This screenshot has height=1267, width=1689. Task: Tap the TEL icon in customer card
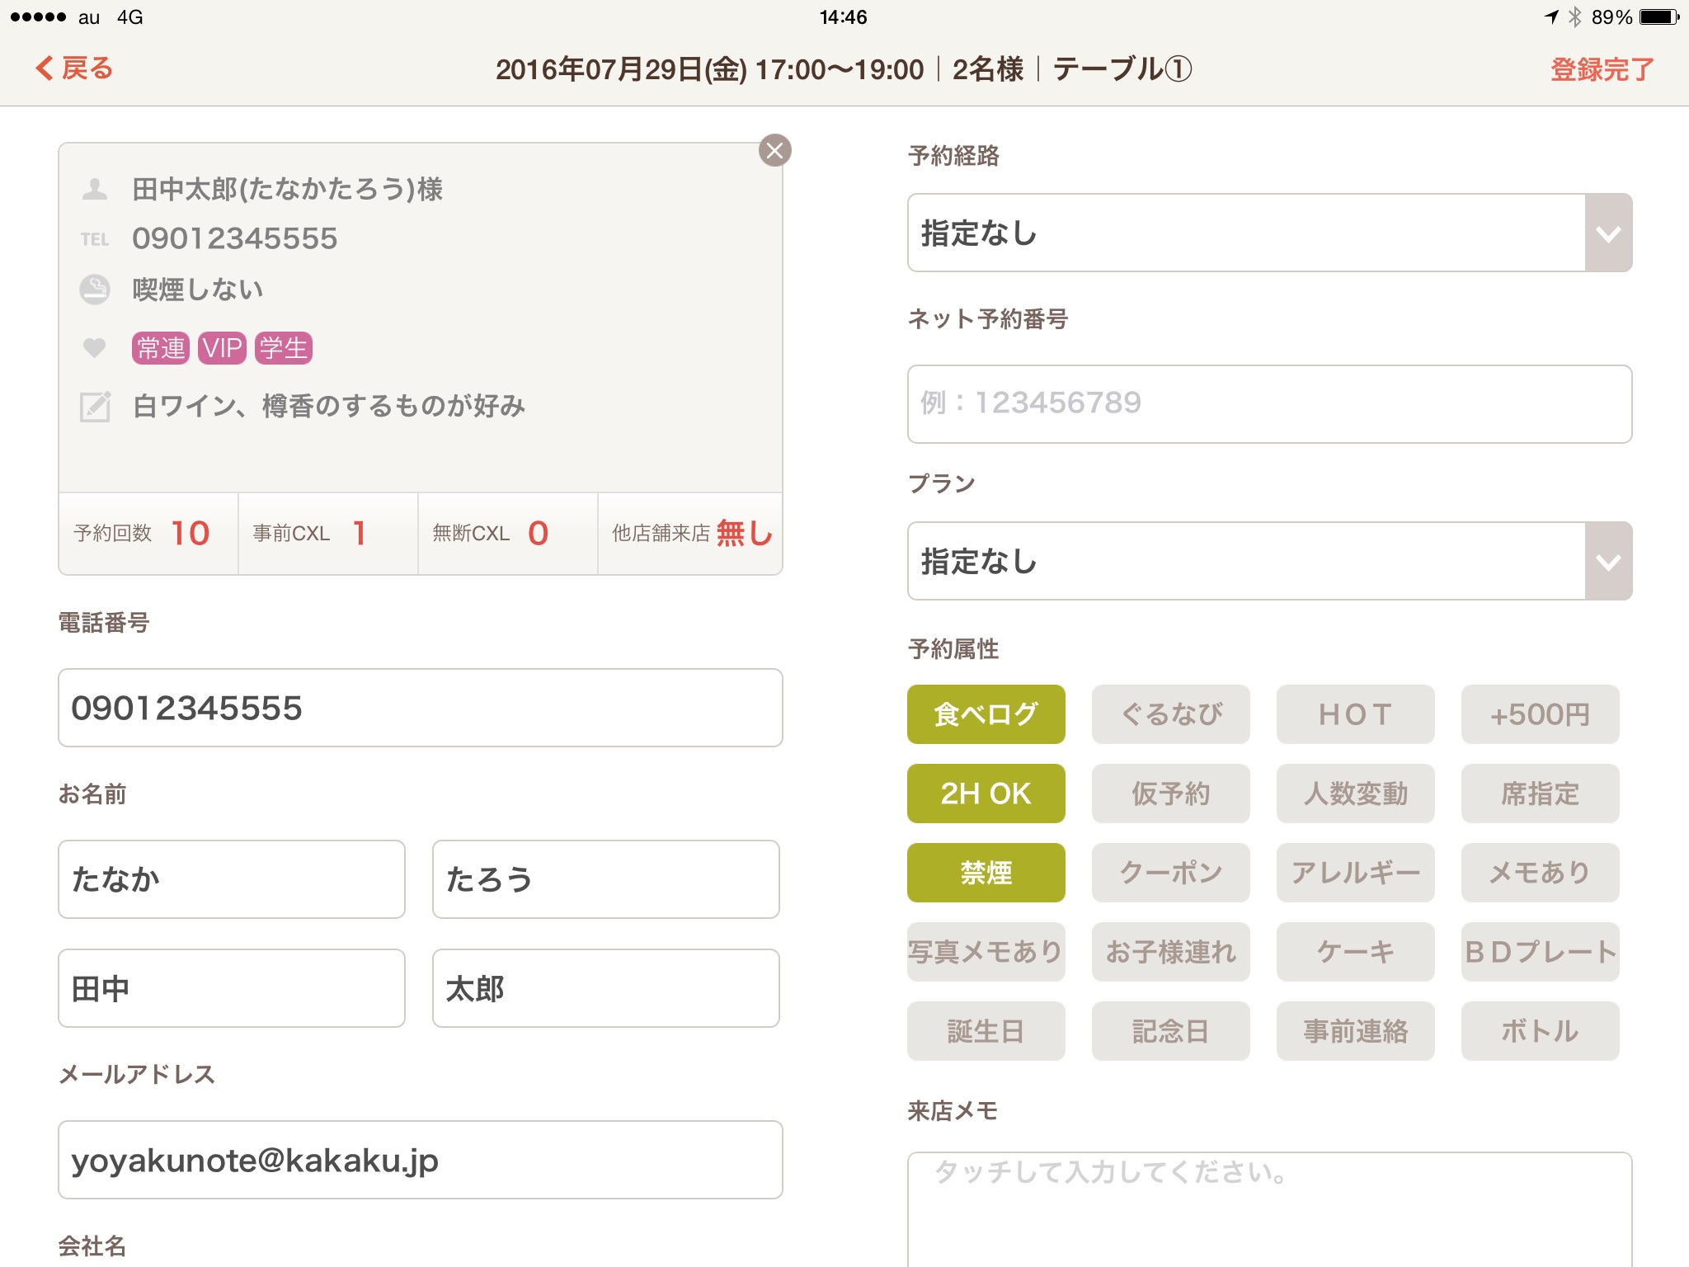click(x=95, y=239)
